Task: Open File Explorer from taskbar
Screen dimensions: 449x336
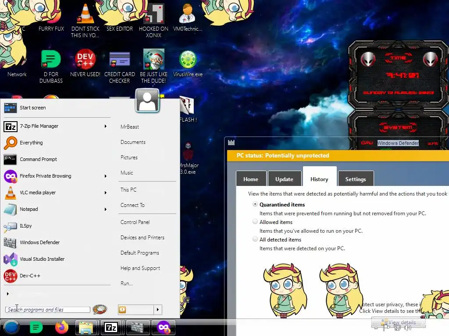Action: click(86, 327)
